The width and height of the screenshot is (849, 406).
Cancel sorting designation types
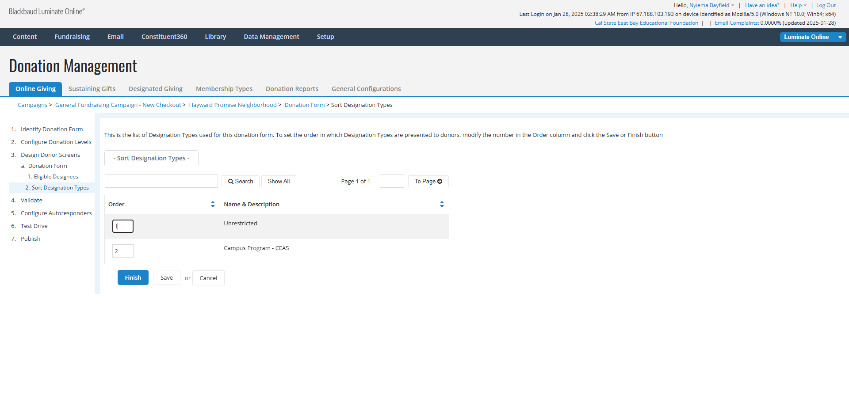click(208, 278)
